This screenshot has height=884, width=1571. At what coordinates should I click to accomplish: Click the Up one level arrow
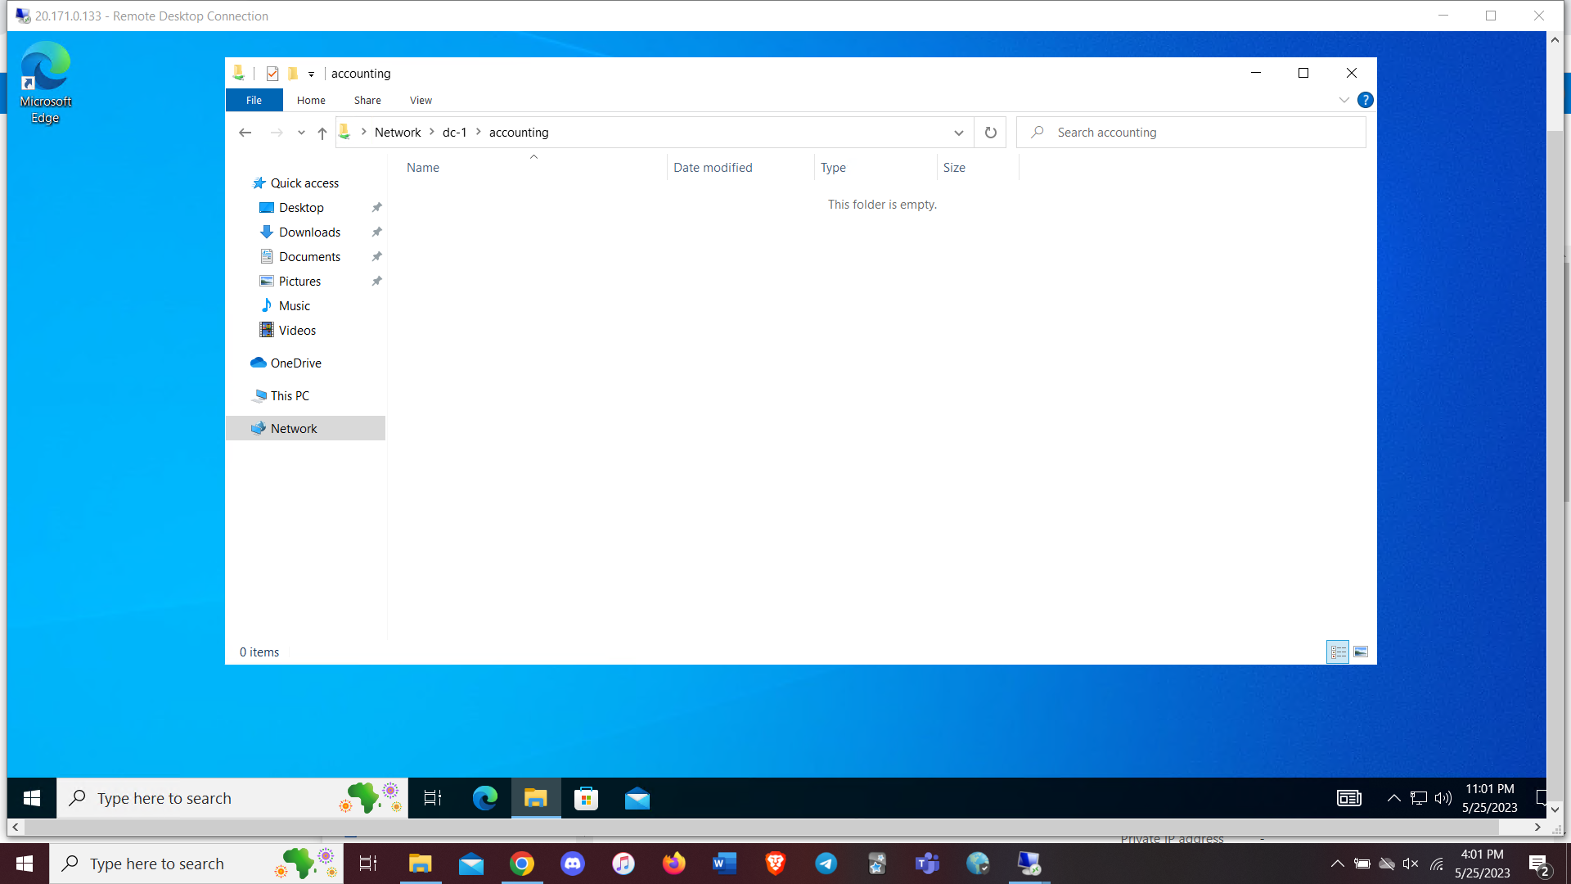pyautogui.click(x=322, y=133)
